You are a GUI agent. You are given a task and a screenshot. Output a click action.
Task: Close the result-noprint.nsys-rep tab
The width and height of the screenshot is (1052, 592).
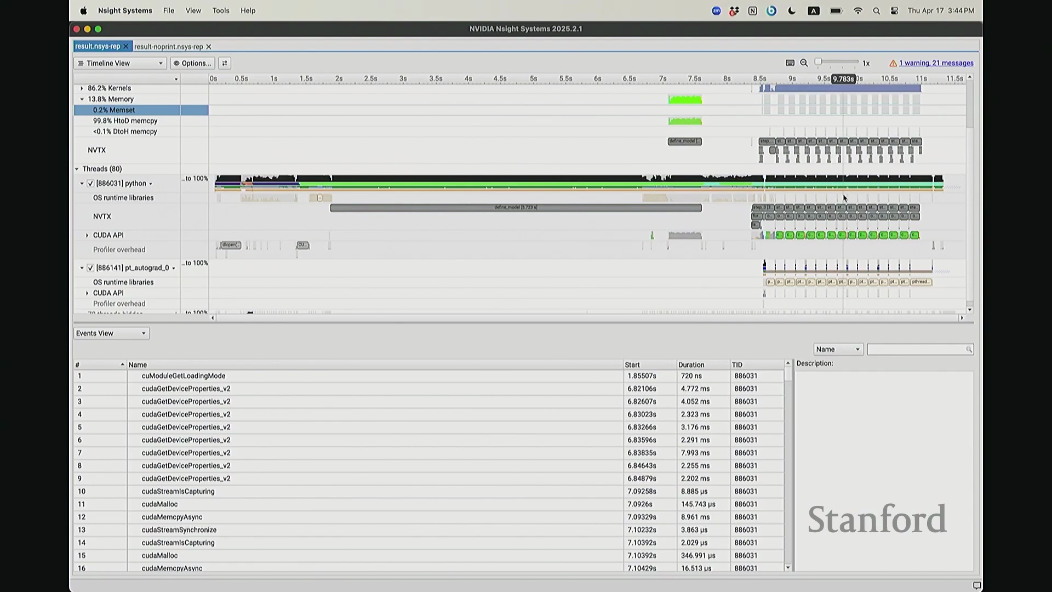(208, 47)
